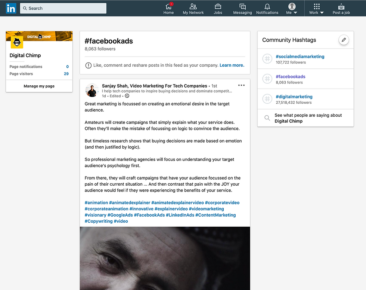
Task: Open Notifications bell icon
Action: tap(267, 6)
